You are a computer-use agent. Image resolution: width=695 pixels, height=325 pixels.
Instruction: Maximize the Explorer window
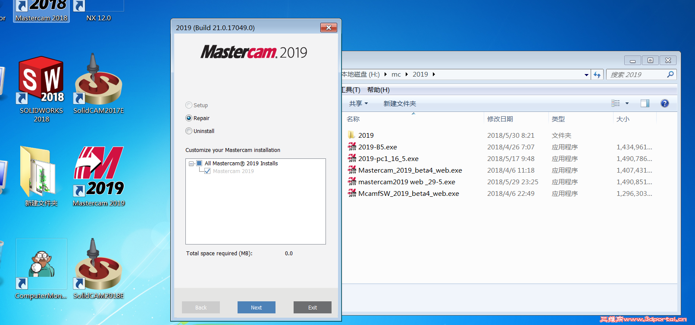click(650, 60)
